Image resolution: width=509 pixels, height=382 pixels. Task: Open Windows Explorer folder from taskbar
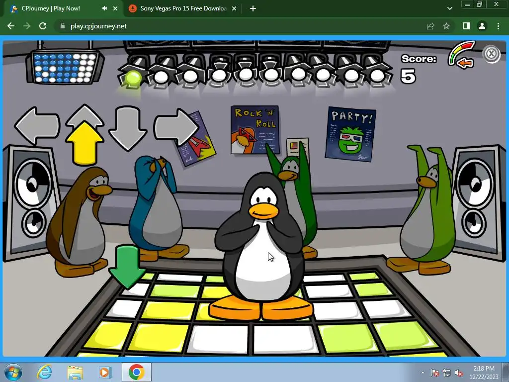(75, 373)
